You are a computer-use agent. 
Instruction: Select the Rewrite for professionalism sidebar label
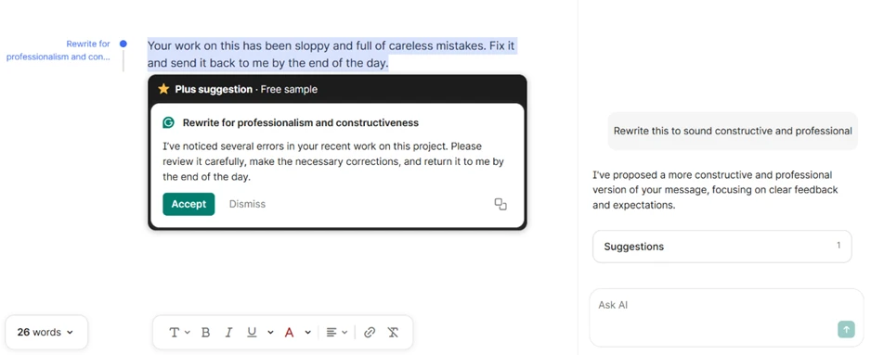(58, 50)
